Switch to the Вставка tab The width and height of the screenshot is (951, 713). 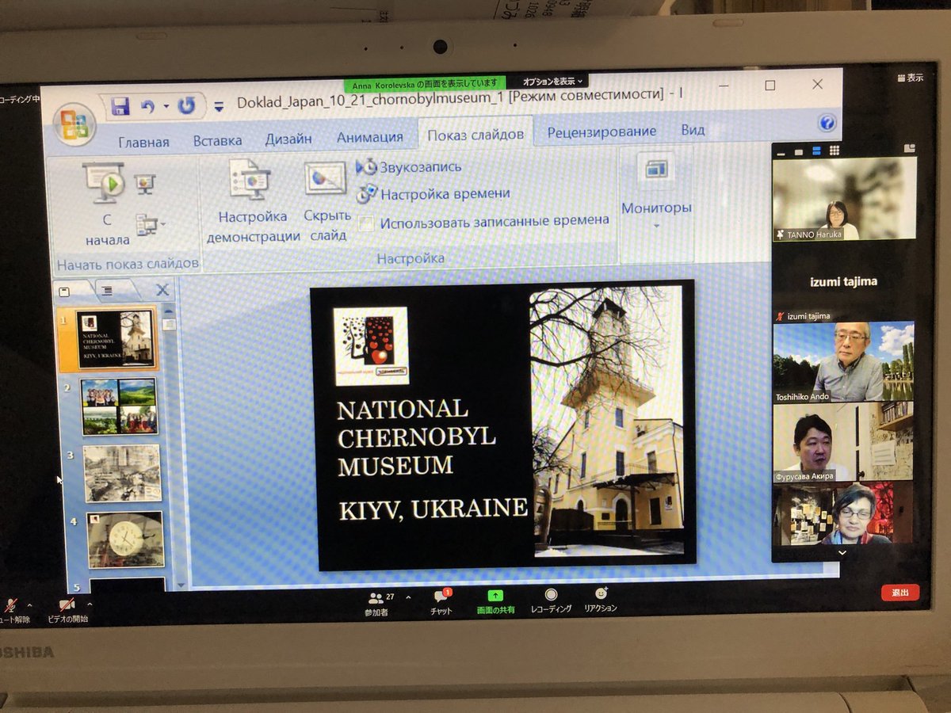218,141
